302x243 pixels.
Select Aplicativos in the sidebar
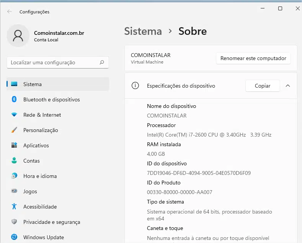point(58,145)
